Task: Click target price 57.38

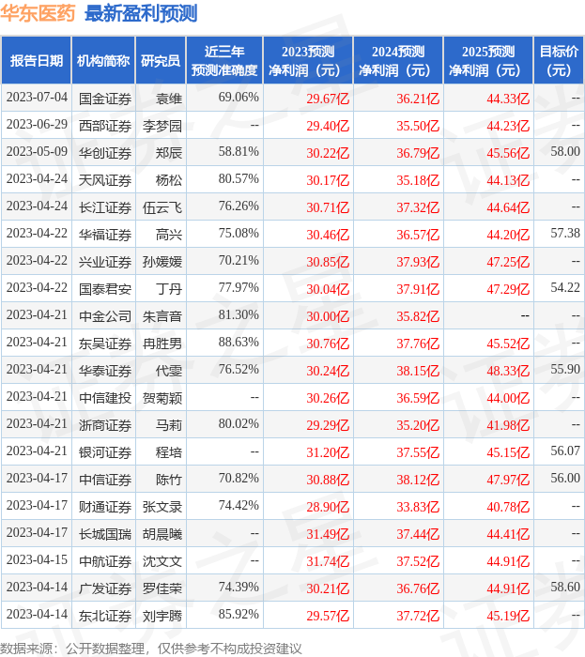Action: coord(565,234)
